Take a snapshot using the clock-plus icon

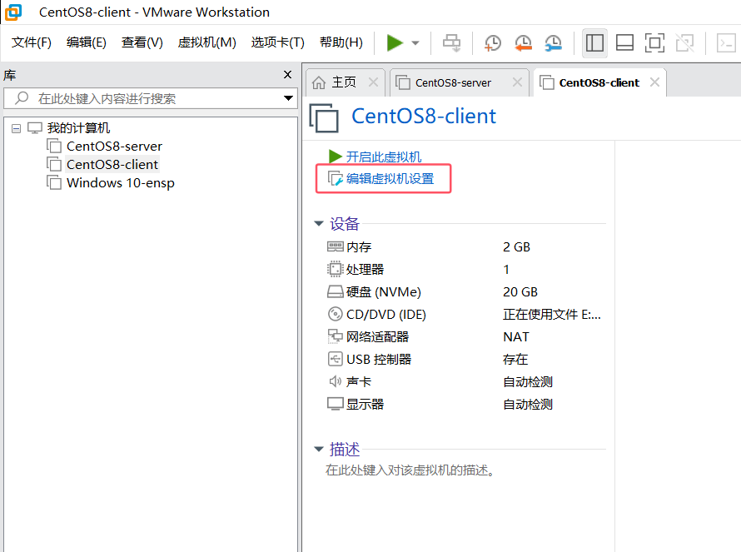(492, 43)
